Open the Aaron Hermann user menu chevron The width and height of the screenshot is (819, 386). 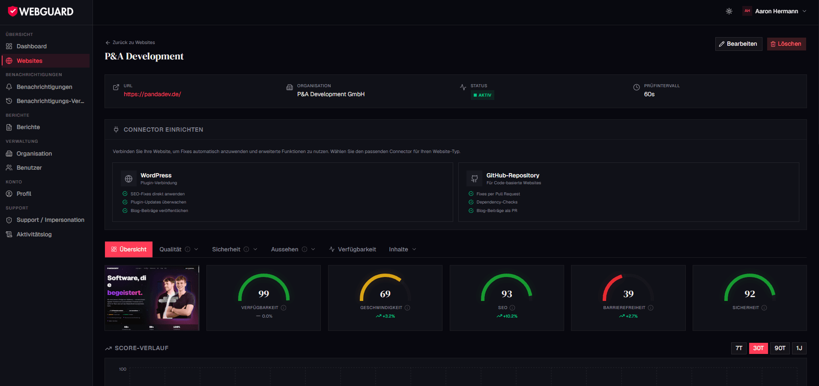point(804,11)
